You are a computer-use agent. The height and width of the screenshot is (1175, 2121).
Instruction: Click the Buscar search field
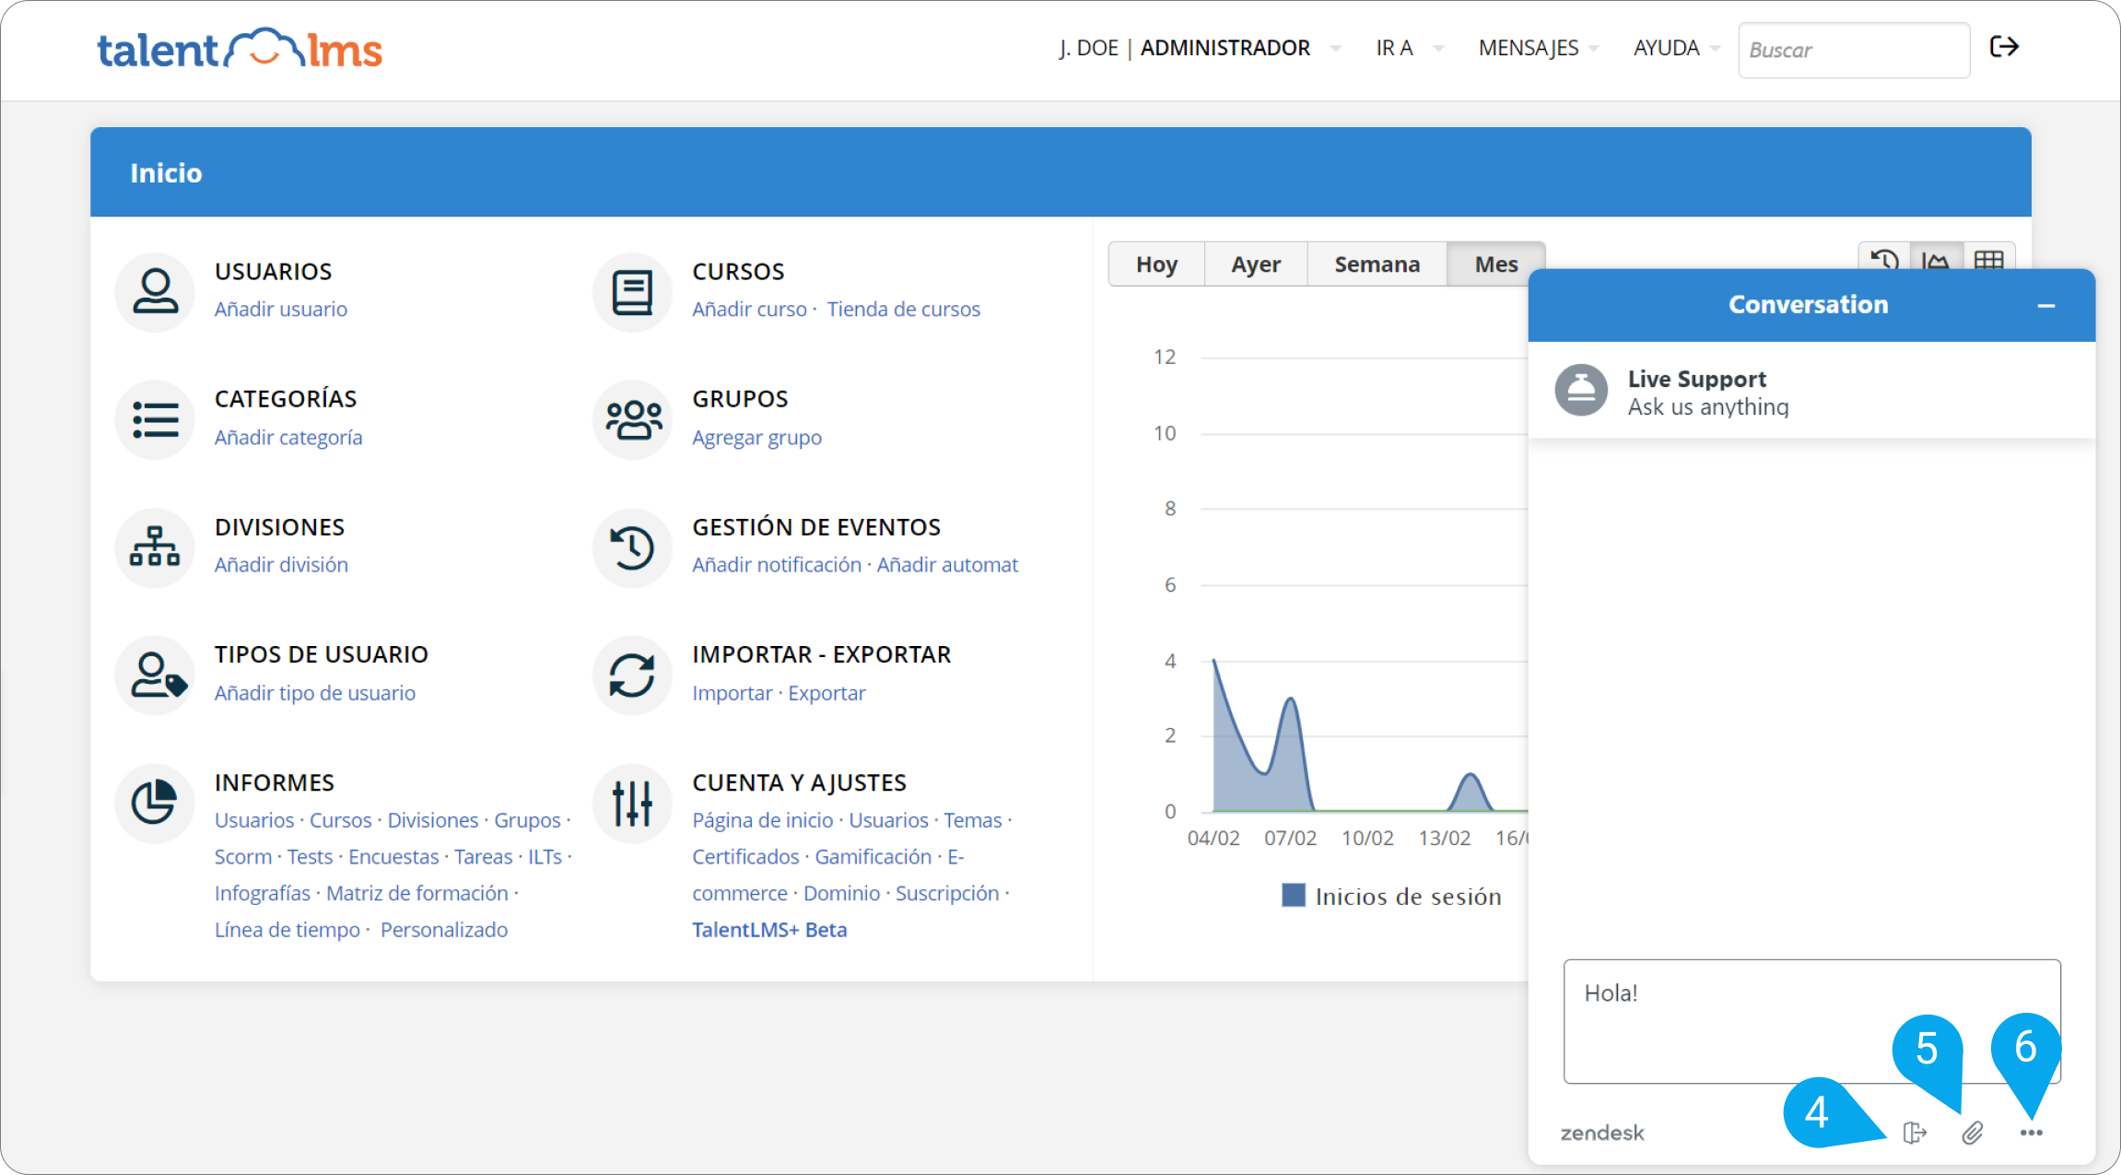1854,50
